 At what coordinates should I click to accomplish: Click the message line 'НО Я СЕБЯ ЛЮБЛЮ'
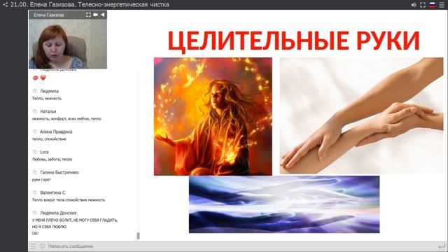coord(49,227)
